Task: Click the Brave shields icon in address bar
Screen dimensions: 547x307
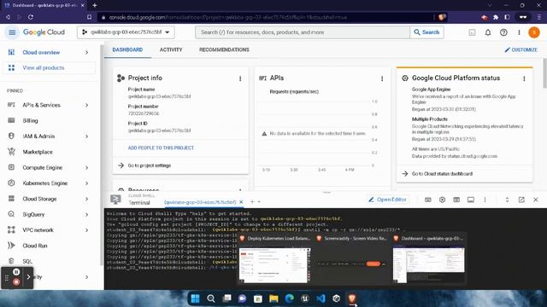Action: 442,17
